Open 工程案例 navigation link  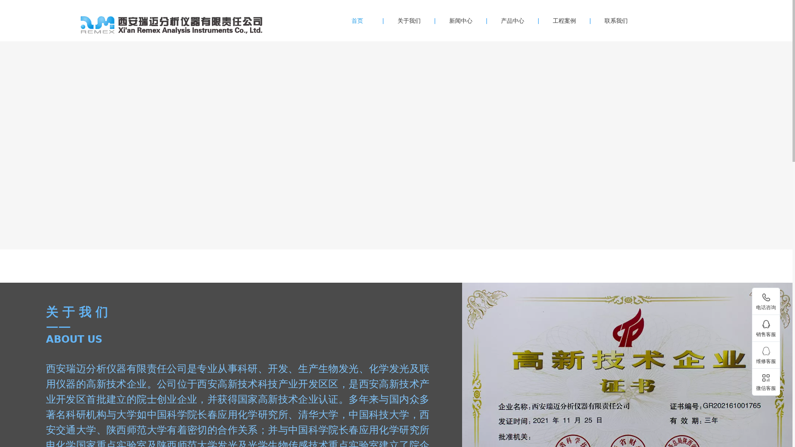coord(564,21)
